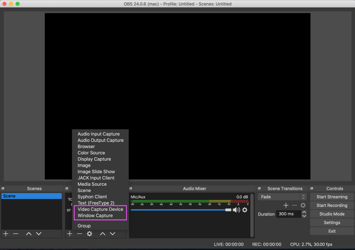This screenshot has width=355, height=250.
Task: Move source down in Sources panel
Action: 113,234
